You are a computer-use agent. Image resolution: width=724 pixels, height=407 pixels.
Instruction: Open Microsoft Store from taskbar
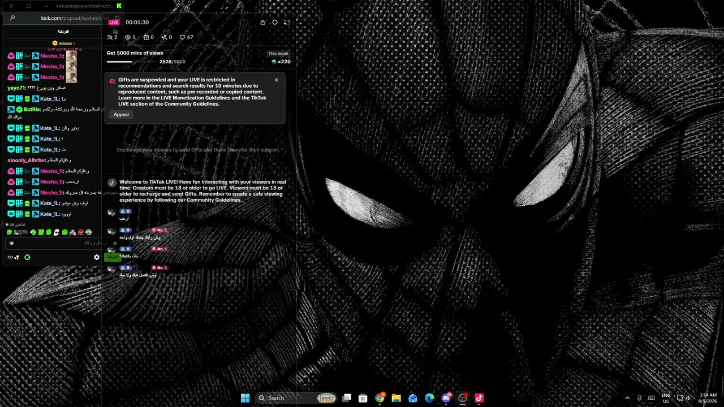363,398
